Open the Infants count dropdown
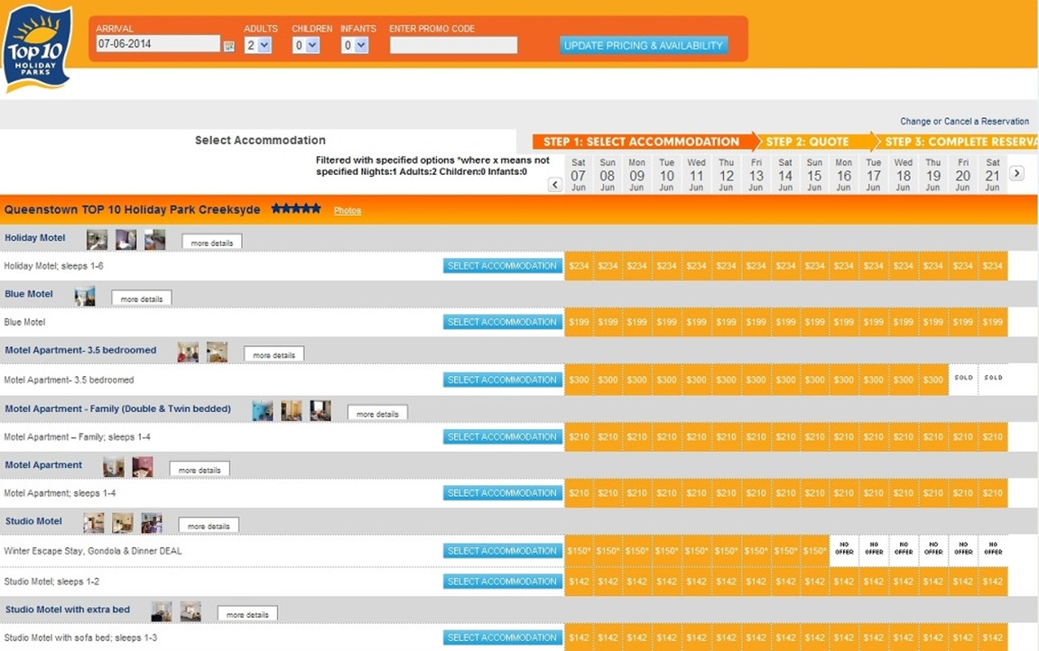This screenshot has height=651, width=1039. [x=355, y=45]
